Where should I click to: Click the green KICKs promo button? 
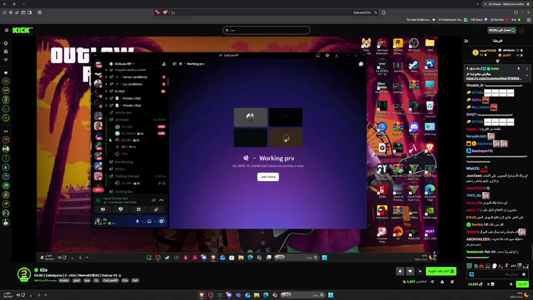click(502, 30)
